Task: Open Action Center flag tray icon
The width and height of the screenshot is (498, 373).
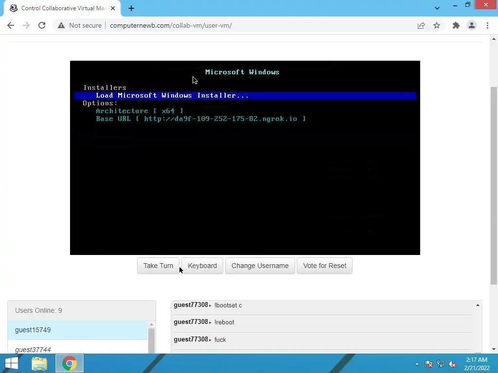Action: point(429,364)
